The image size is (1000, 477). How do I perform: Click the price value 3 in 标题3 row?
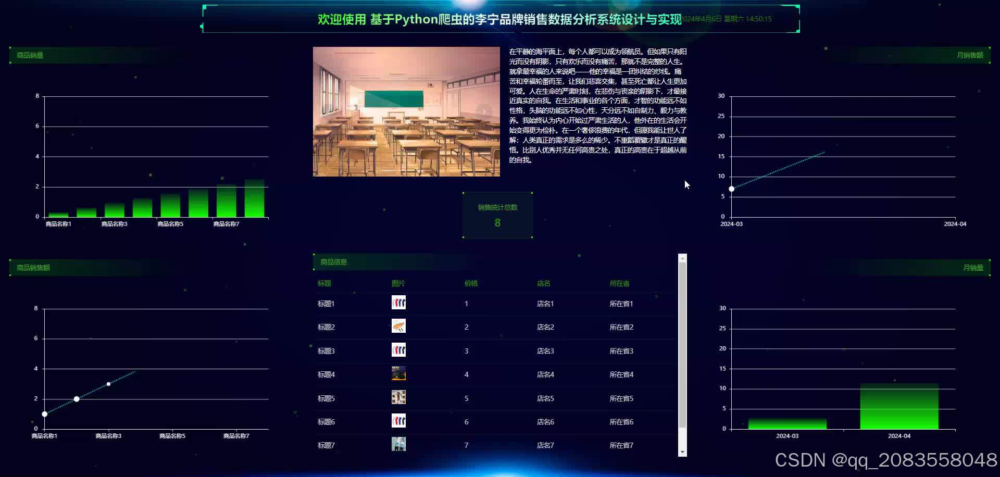coord(466,351)
